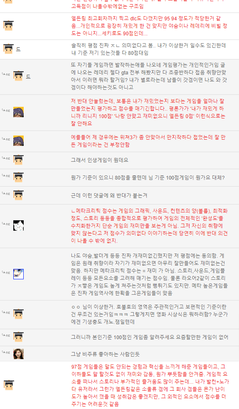This screenshot has height=409, width=239.
Task: Click avatar next to 엘든링 최고회차 comment
Action: click(8, 26)
